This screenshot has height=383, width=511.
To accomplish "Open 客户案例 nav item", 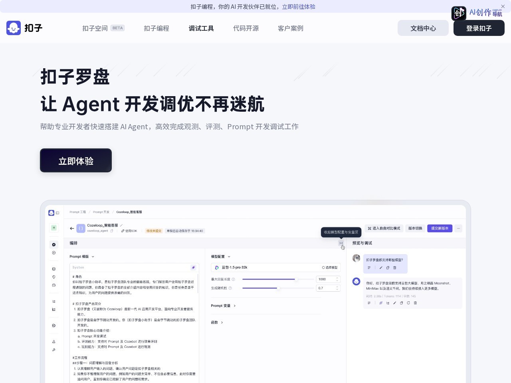I will pos(291,28).
